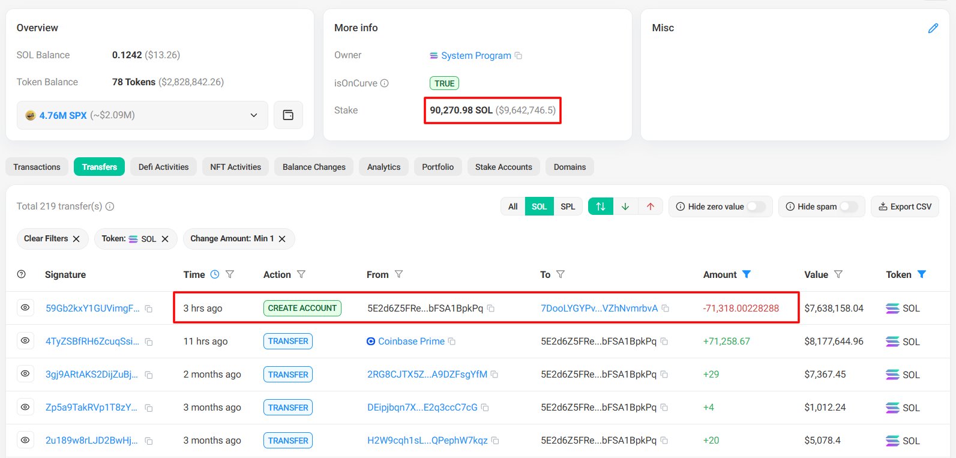Toggle eye icon for Zp5a9TakRVp1T8zY row

pyautogui.click(x=25, y=406)
